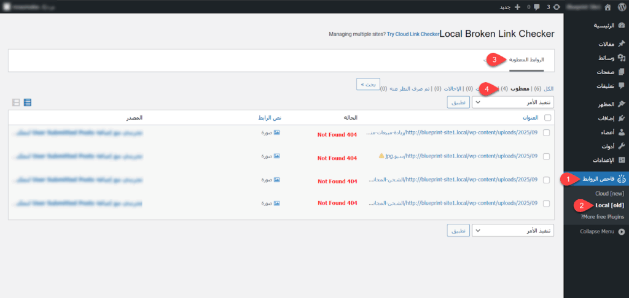This screenshot has height=298, width=629.
Task: Click the WordPress logo in the admin bar
Action: click(x=619, y=7)
